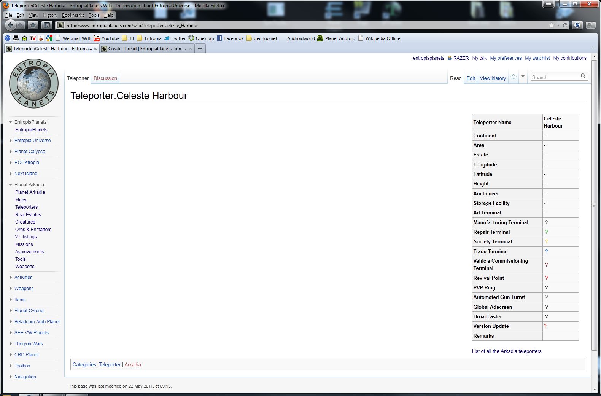The width and height of the screenshot is (601, 396).
Task: Open the page actions dropdown arrow
Action: tap(523, 77)
